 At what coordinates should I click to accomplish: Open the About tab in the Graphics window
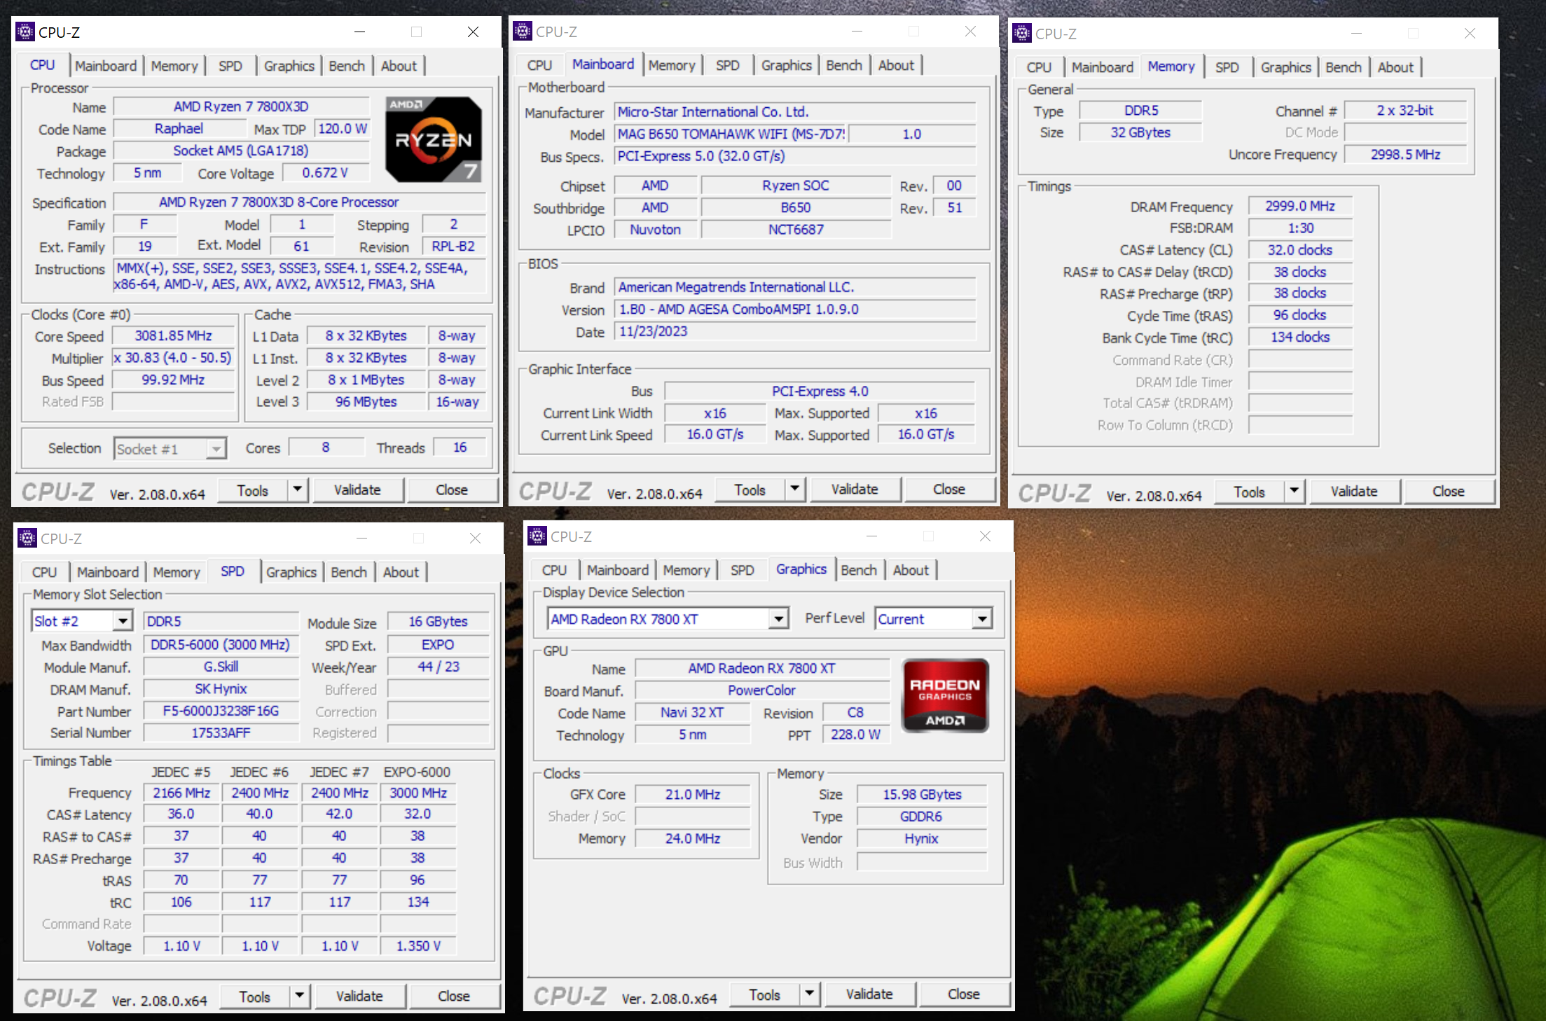click(x=910, y=570)
